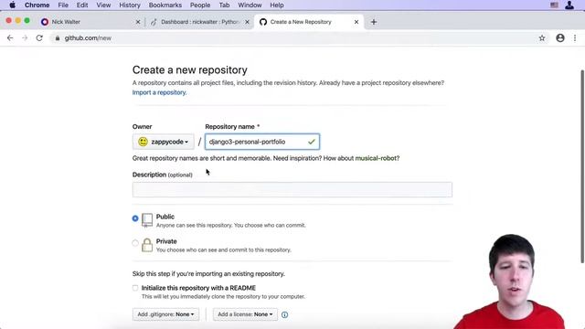Use the musical-robot name suggestion
This screenshot has width=585, height=329.
tap(376, 158)
